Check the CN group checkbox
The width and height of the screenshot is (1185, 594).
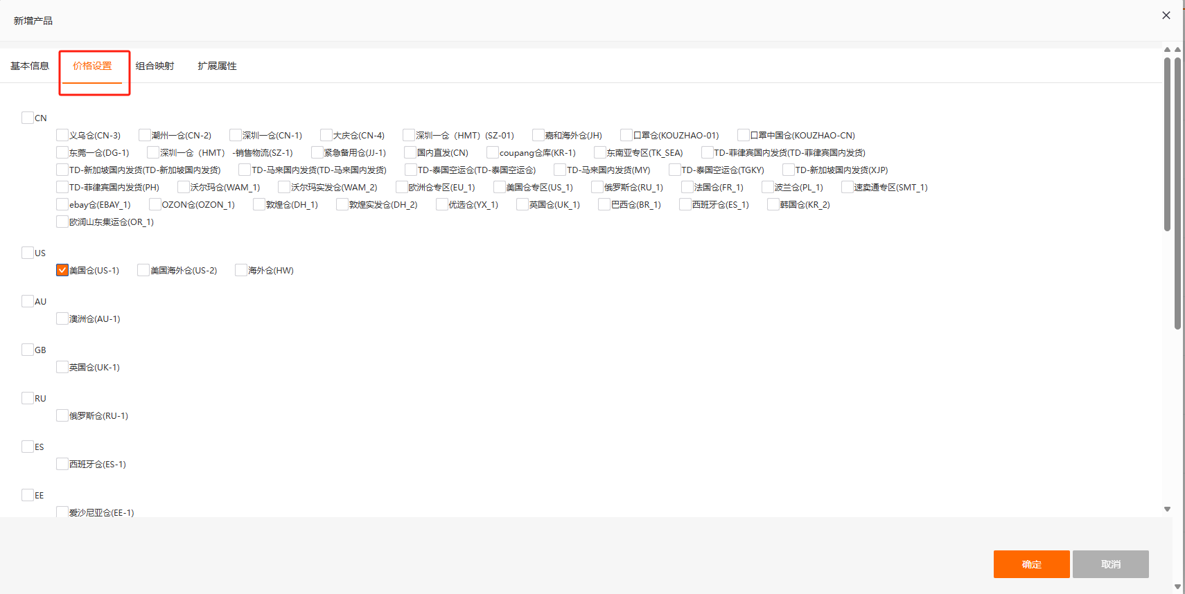click(28, 118)
